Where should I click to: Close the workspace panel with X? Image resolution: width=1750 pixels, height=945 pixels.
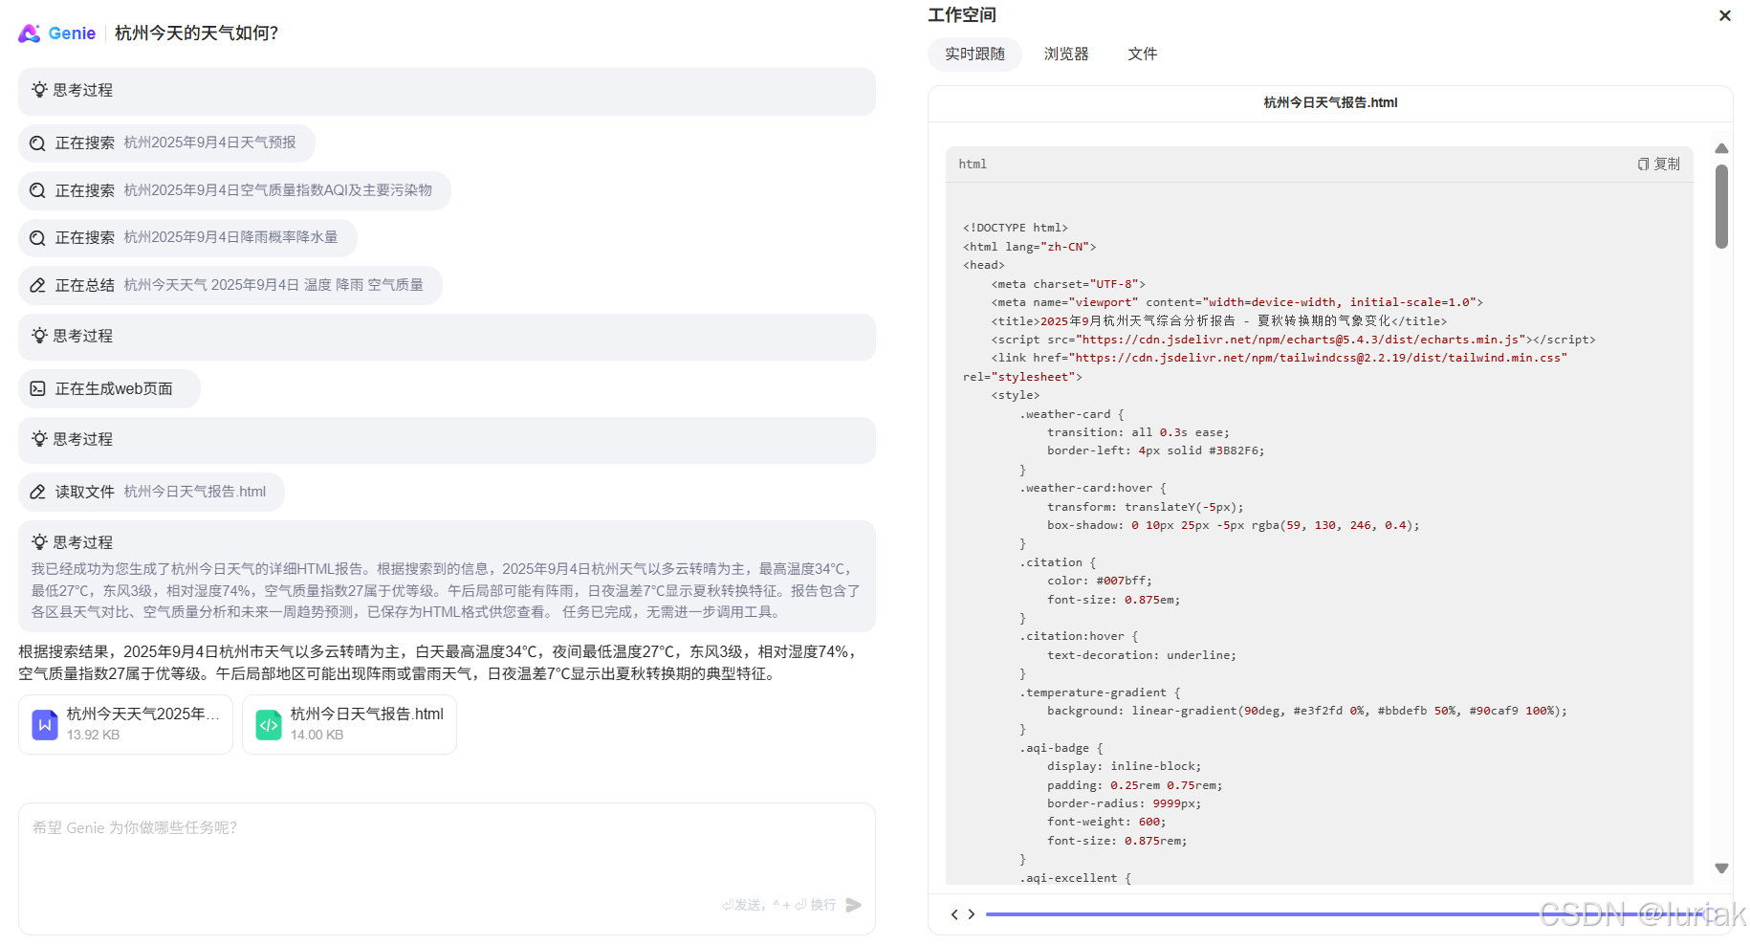coord(1725,15)
